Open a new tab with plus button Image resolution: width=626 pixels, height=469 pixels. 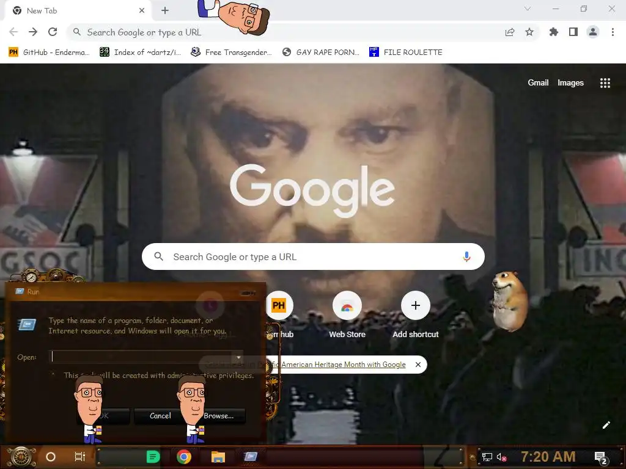point(165,11)
